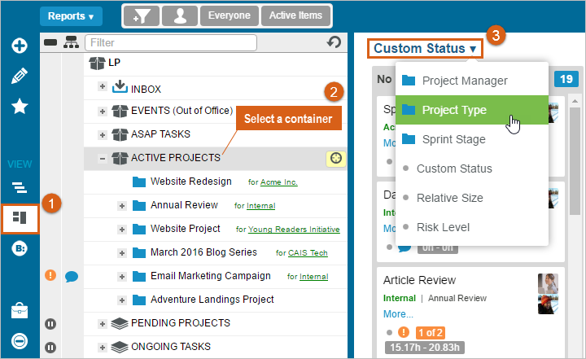Click the Young Readers Initiative link
Viewport: 586px width, 359px height.
(x=294, y=230)
